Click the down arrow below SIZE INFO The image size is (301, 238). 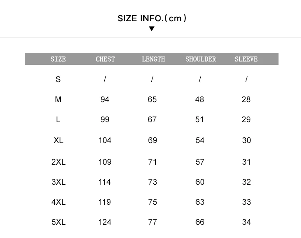pos(152,29)
